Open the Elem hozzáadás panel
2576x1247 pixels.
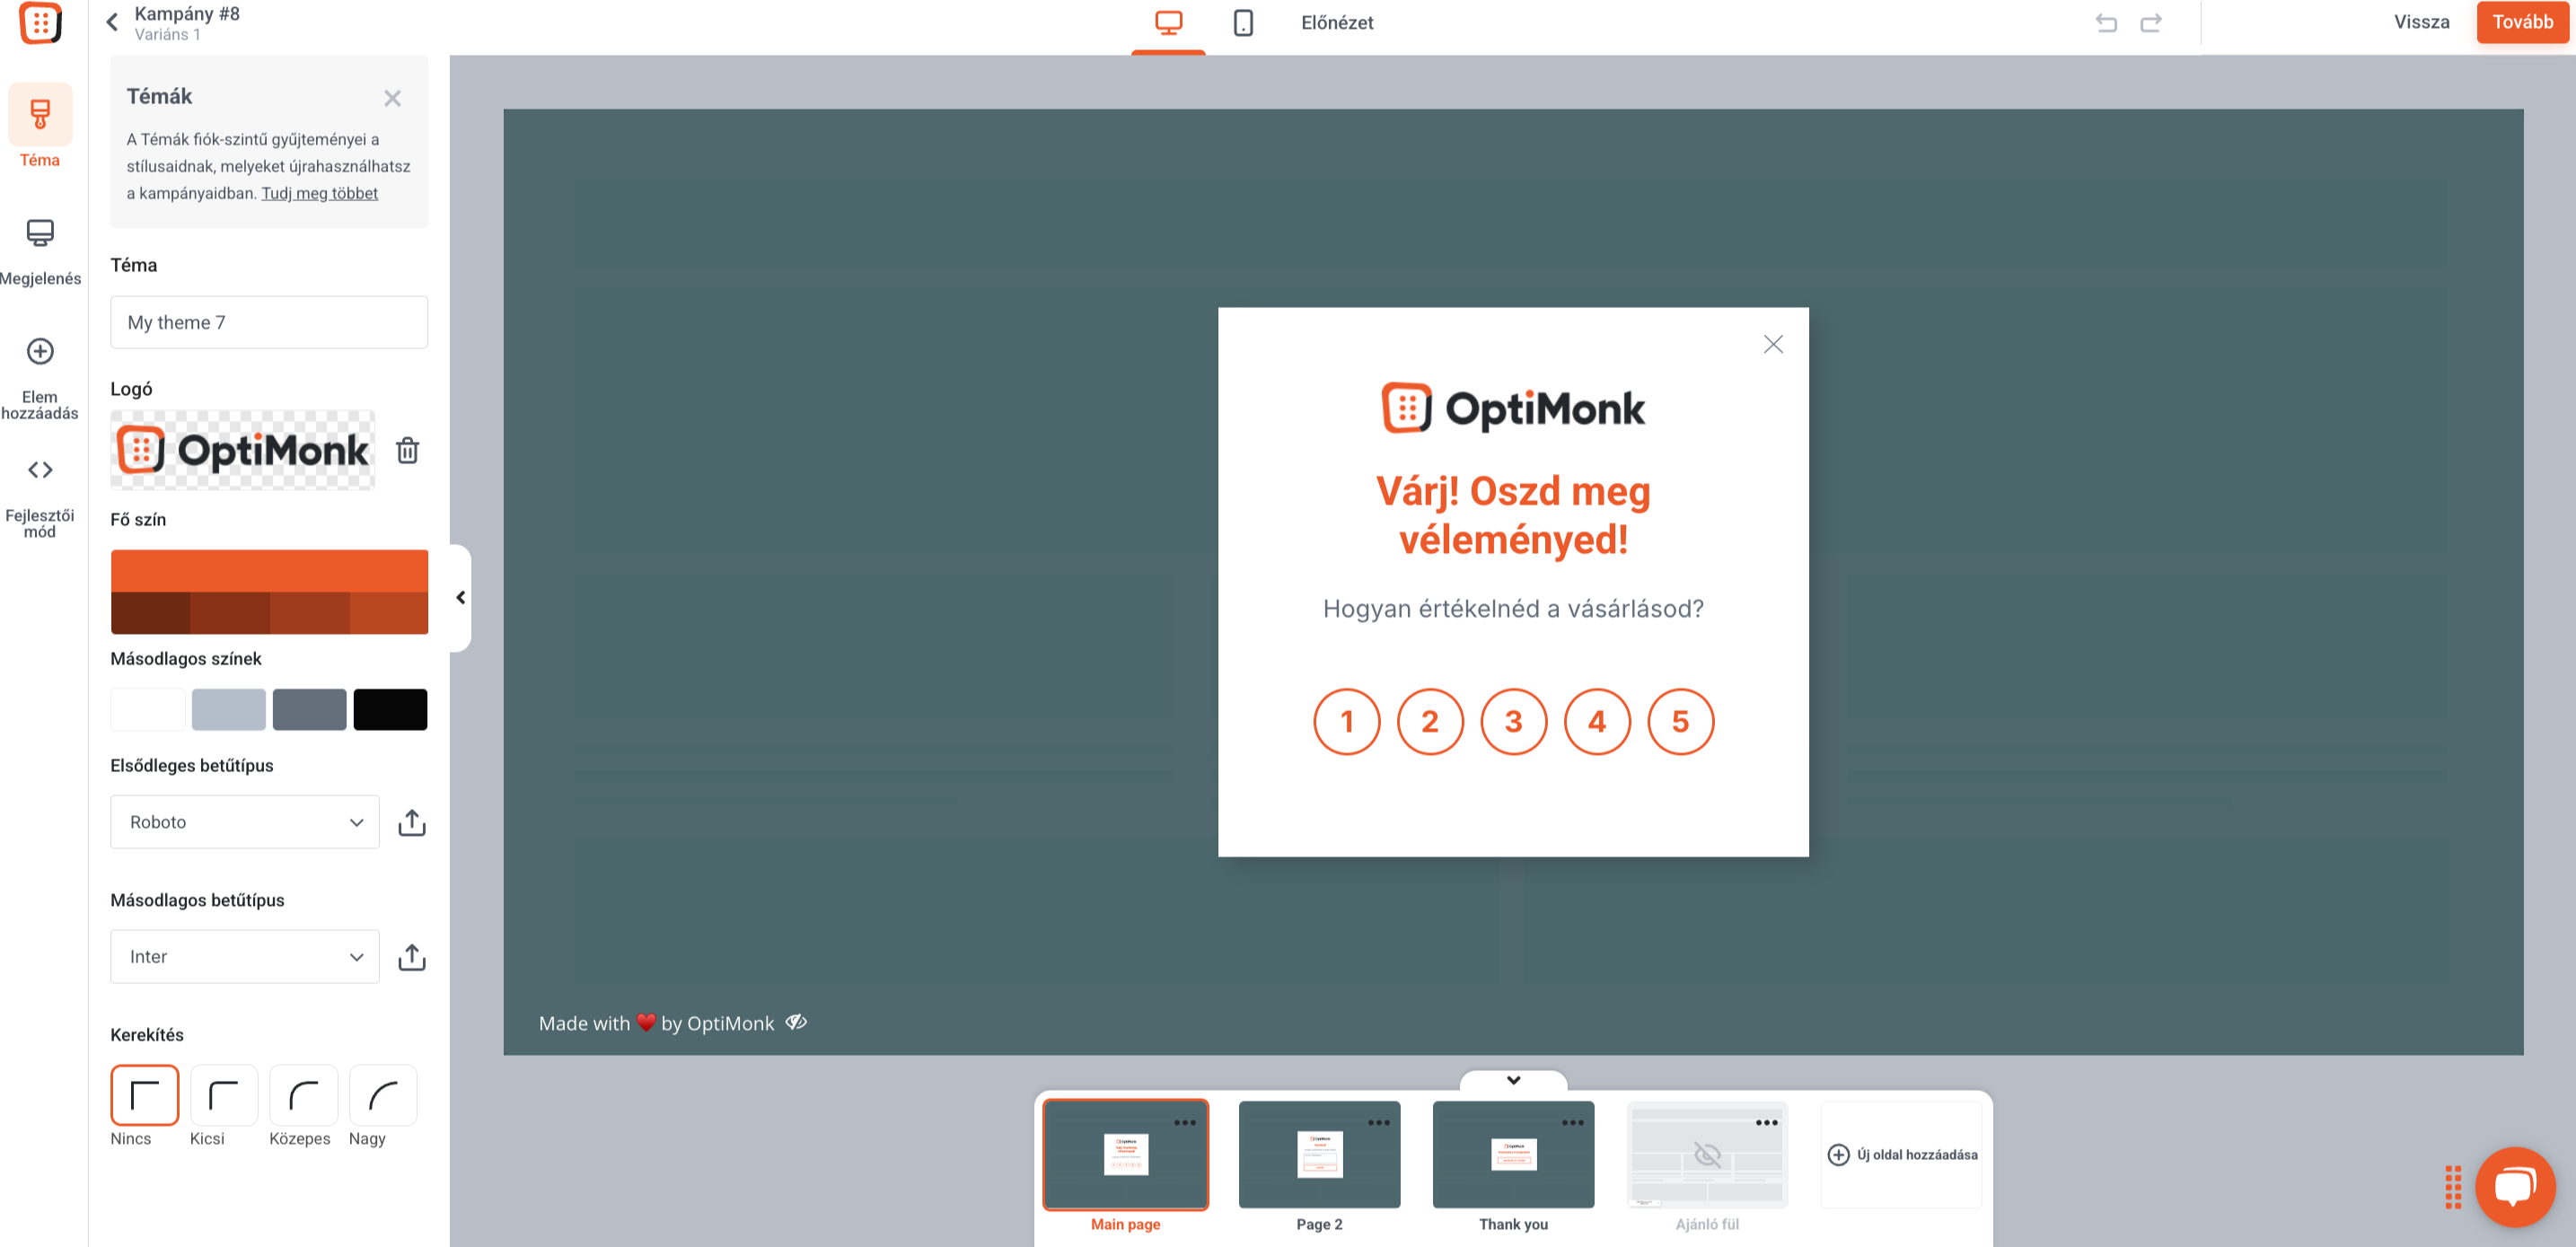click(40, 378)
